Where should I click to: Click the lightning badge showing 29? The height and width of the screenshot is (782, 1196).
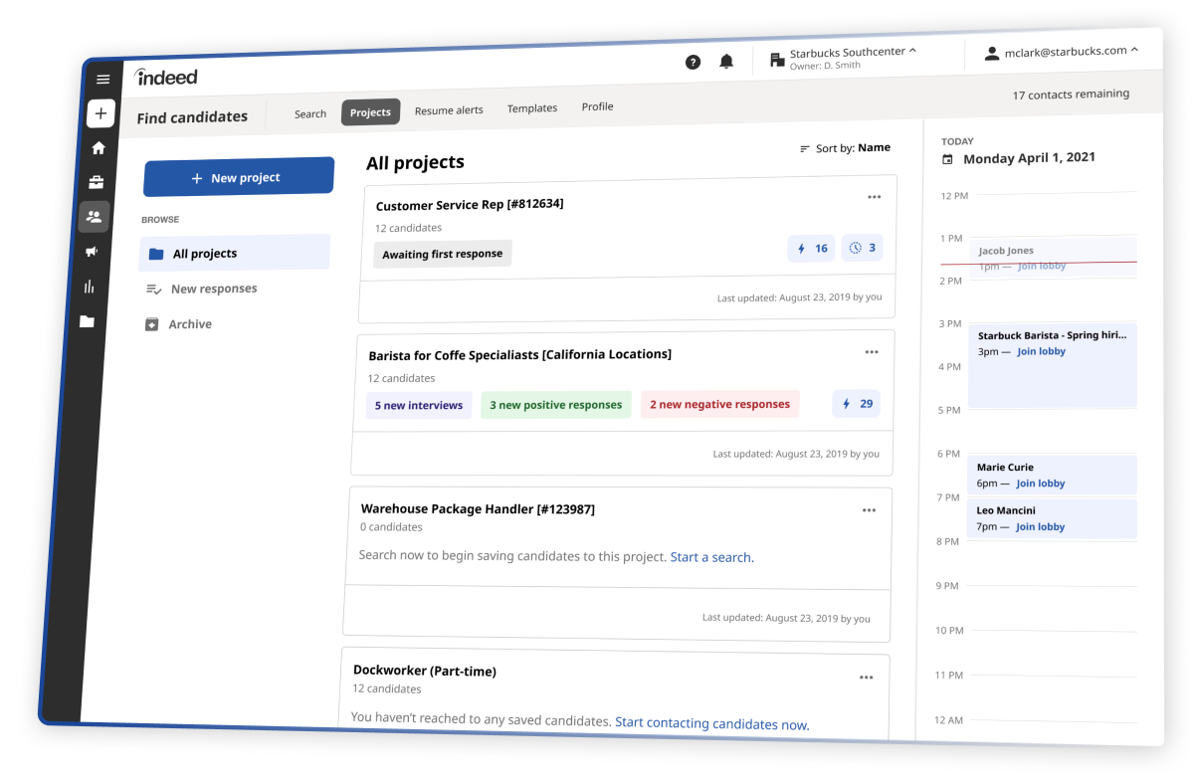tap(857, 404)
